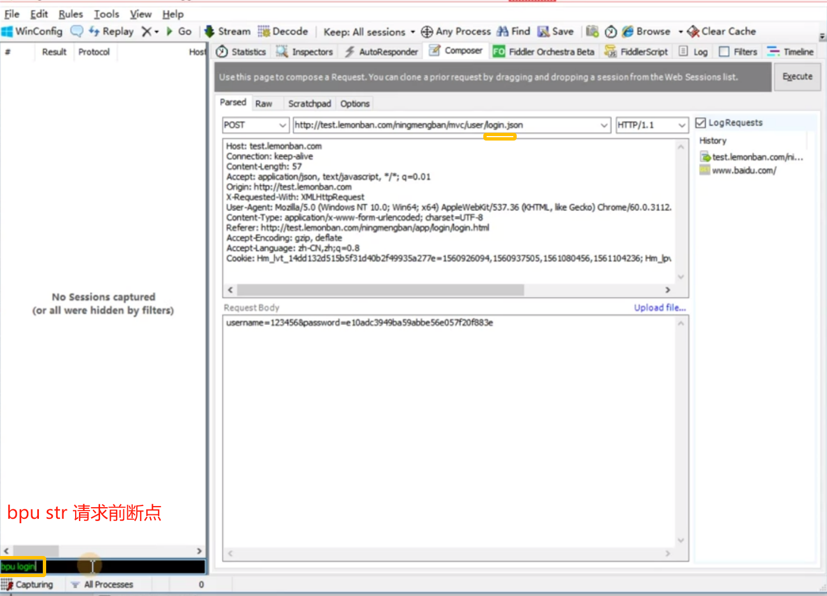Click the sessions list horizontal scrollbar thumb
Viewport: 827px width, 596px height.
point(36,551)
